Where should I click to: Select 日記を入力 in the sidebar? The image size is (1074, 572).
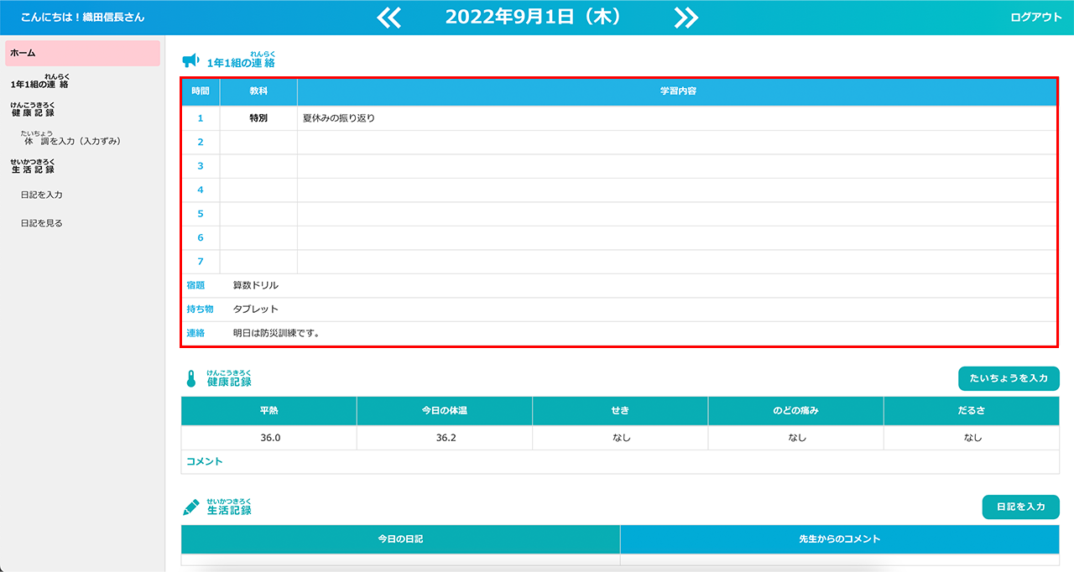(42, 195)
